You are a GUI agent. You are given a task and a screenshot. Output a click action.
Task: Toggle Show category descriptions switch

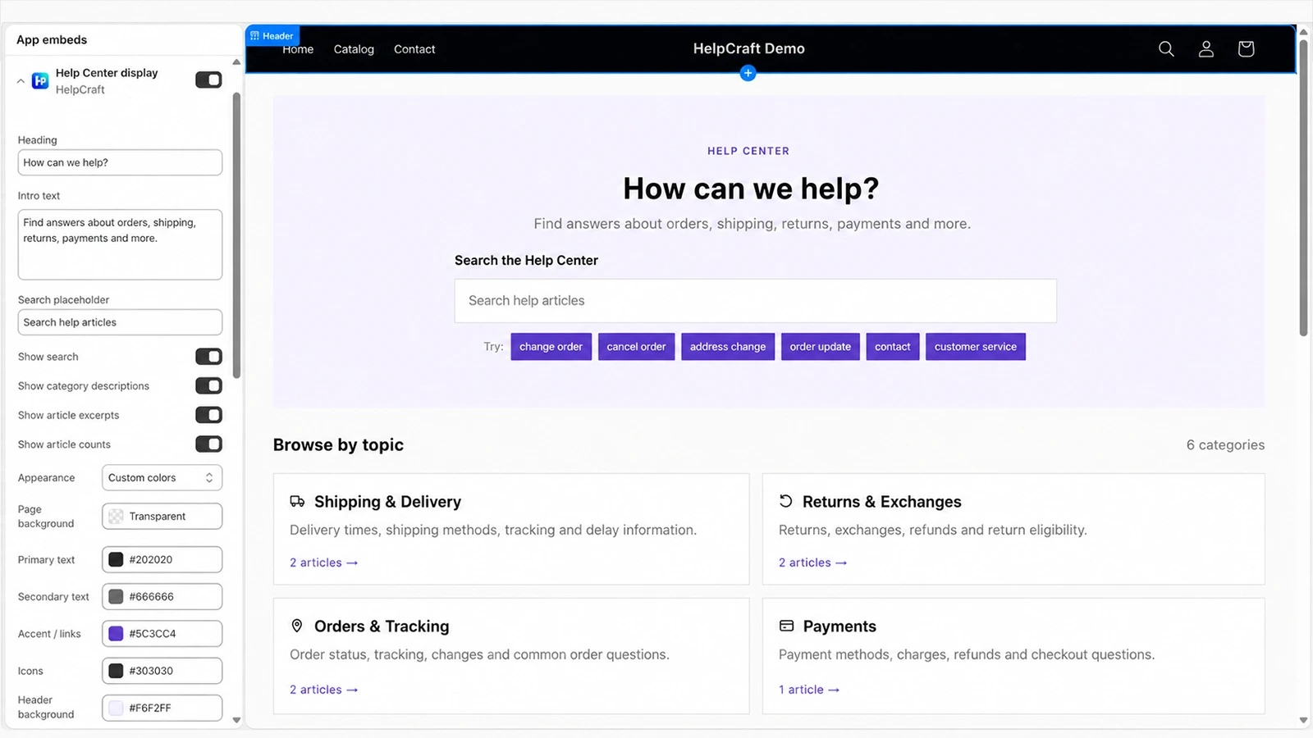208,385
